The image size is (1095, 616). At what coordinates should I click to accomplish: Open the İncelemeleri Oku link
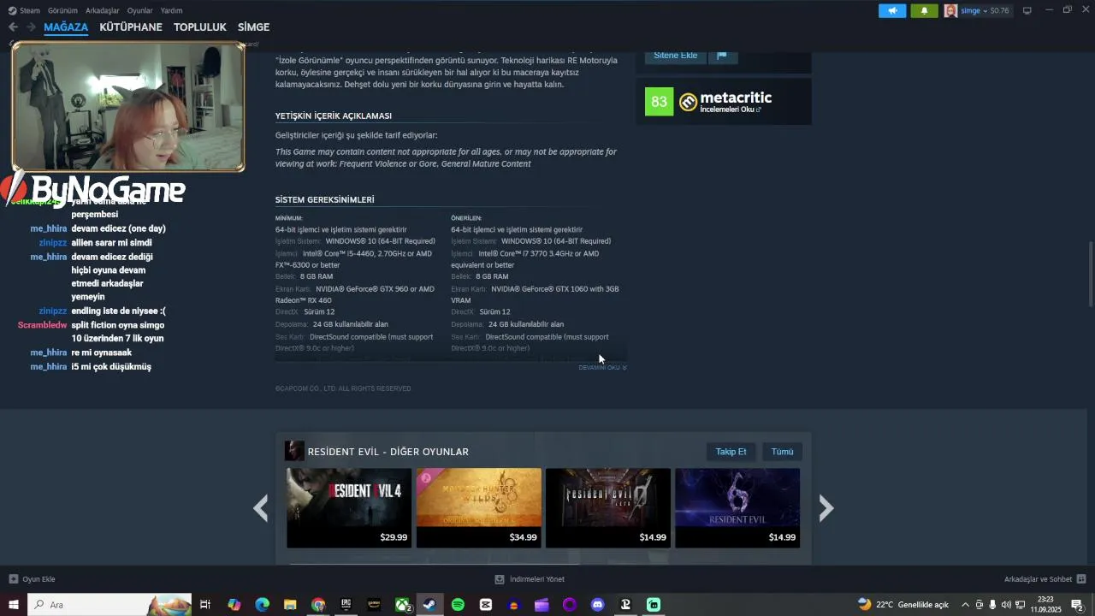pyautogui.click(x=730, y=110)
